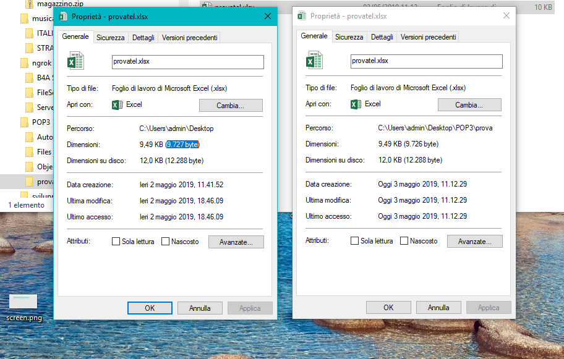The width and height of the screenshot is (564, 359).
Task: Select 'magazzino.zip' label in Explorer tree
Action: click(60, 4)
